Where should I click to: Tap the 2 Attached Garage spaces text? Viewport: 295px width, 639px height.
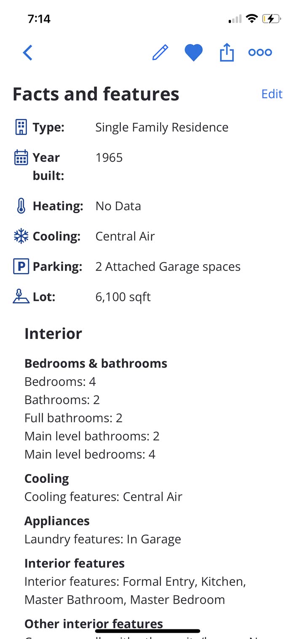coord(168,267)
